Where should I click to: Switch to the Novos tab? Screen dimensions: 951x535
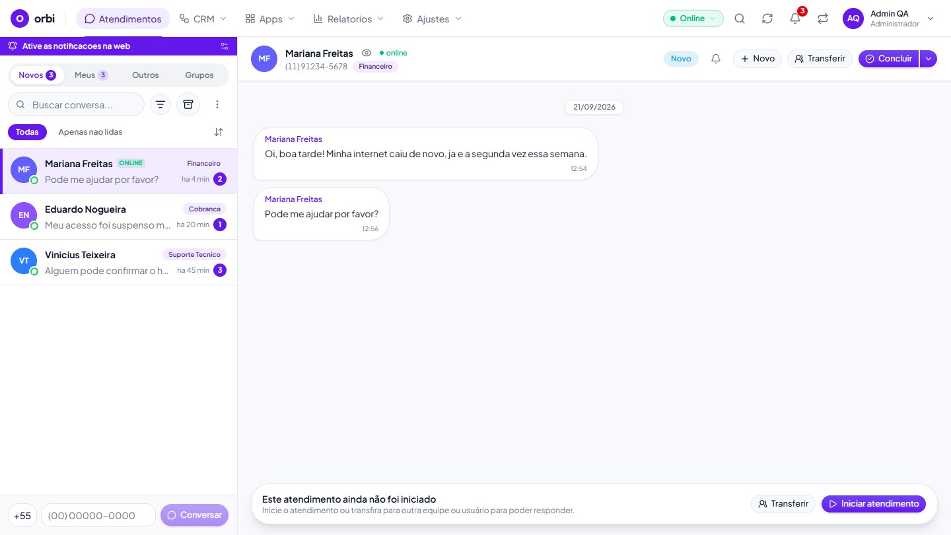click(37, 75)
